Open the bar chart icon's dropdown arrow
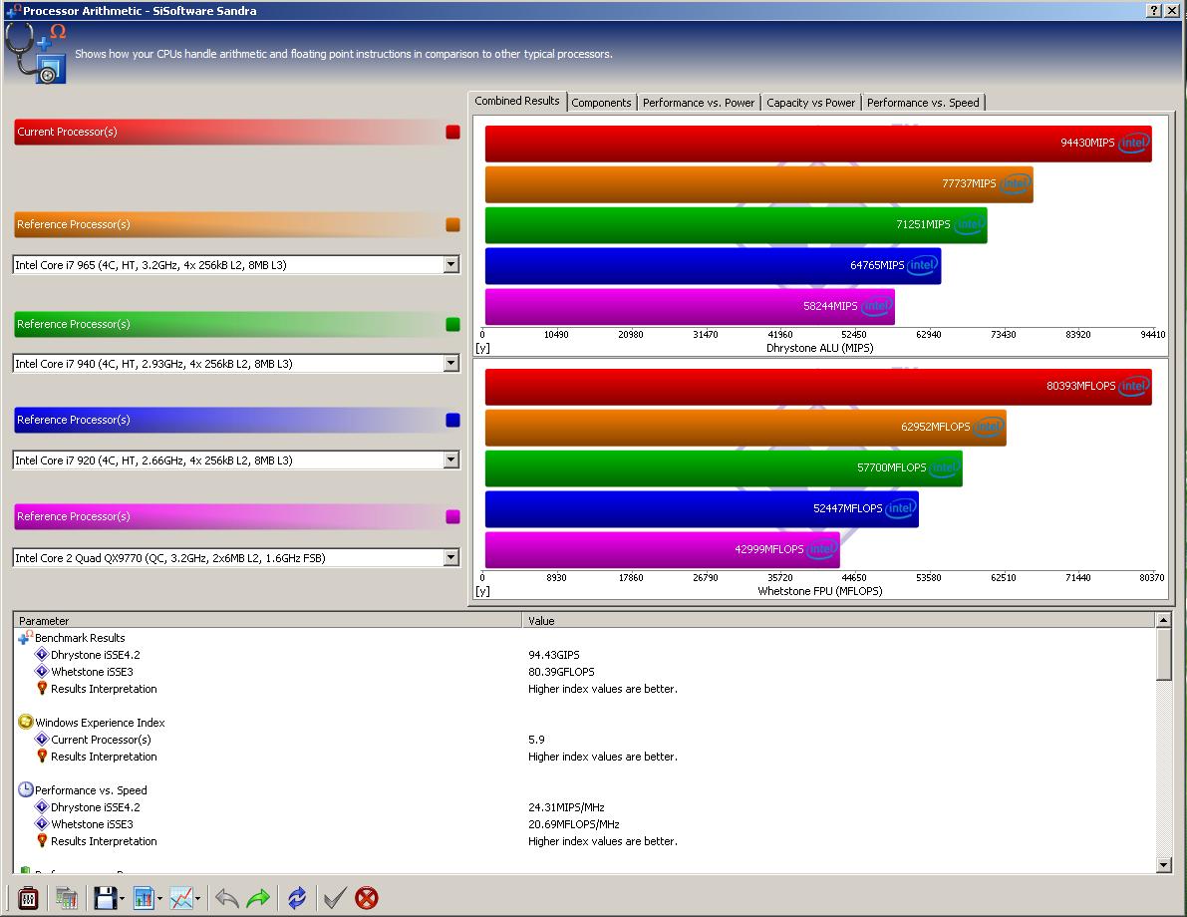The width and height of the screenshot is (1187, 917). tap(159, 899)
